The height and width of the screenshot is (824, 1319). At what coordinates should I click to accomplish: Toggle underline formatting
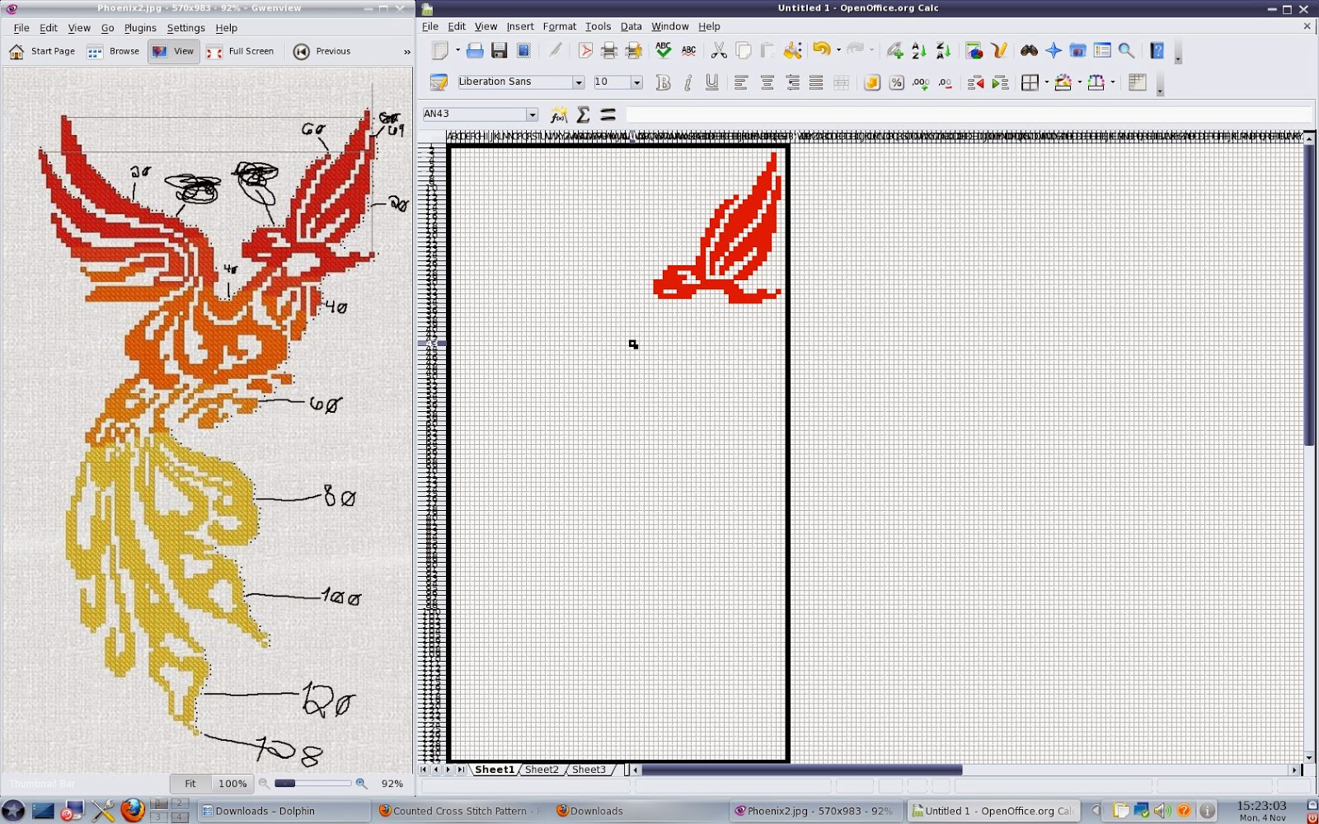pyautogui.click(x=711, y=82)
